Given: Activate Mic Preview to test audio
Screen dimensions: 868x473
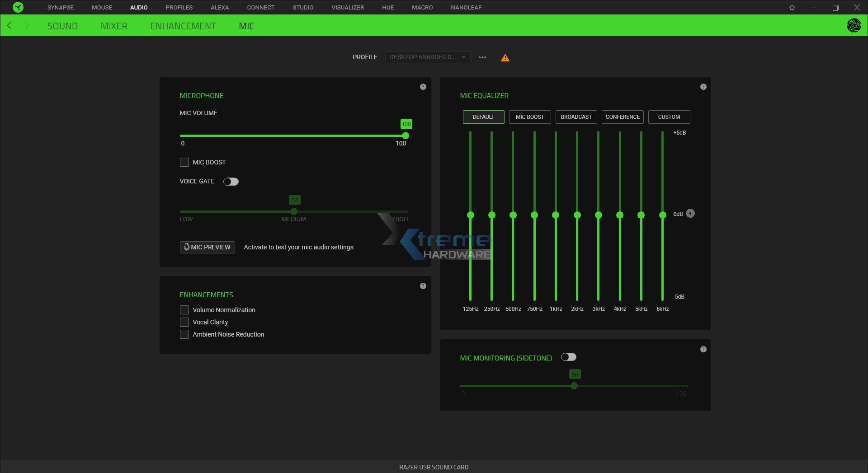Looking at the screenshot, I should 207,247.
